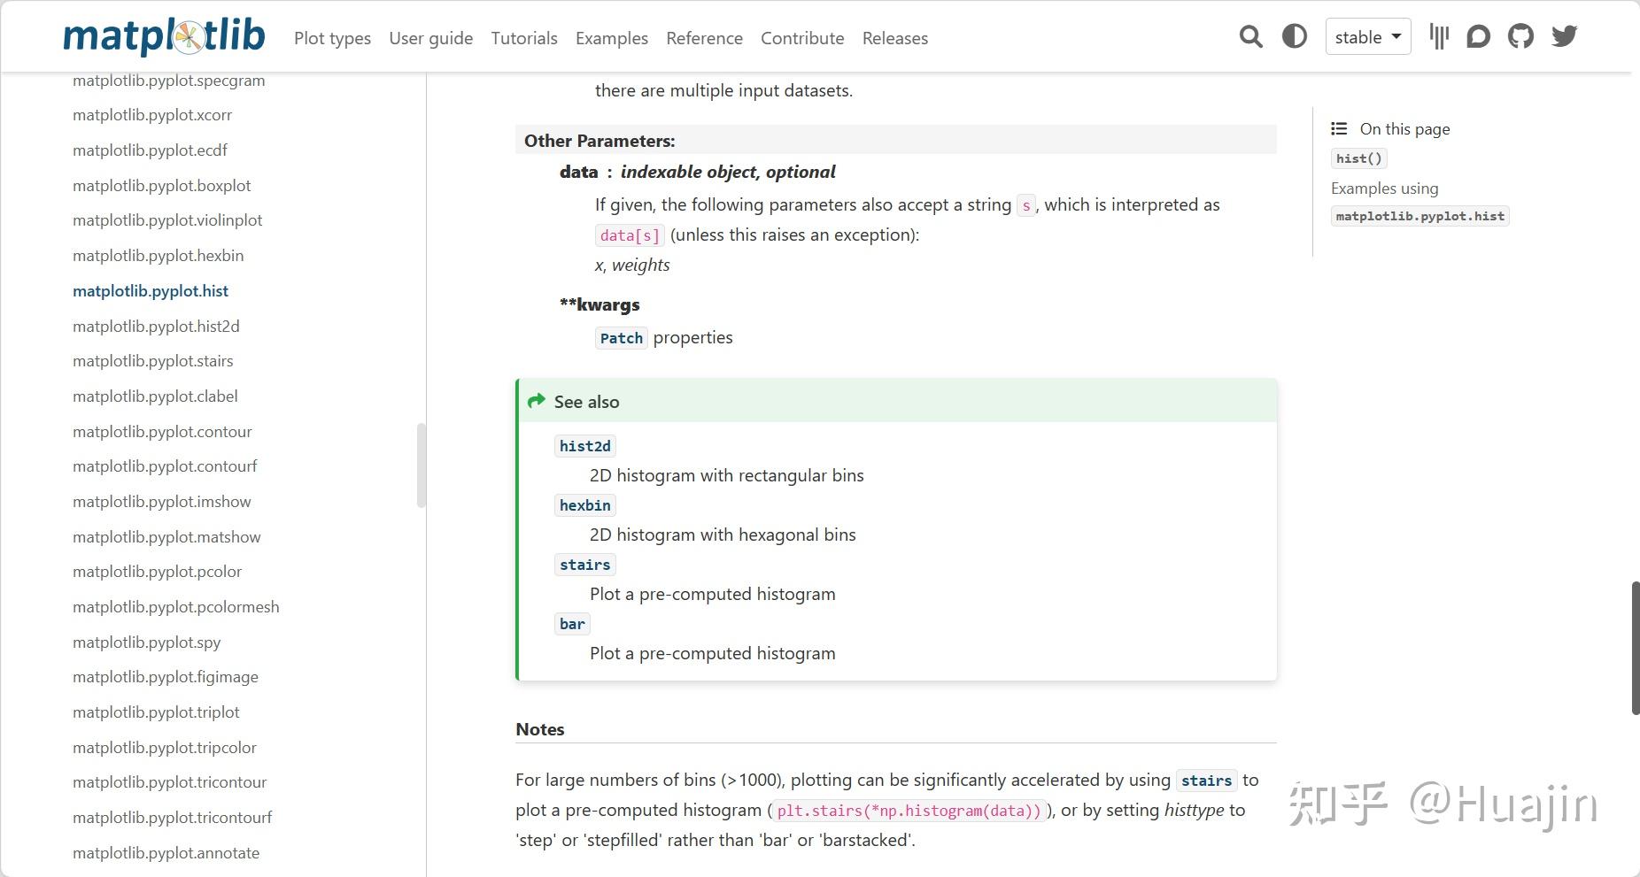Click the left sidebar scrollbar thumb
The image size is (1640, 877).
[x=422, y=465]
